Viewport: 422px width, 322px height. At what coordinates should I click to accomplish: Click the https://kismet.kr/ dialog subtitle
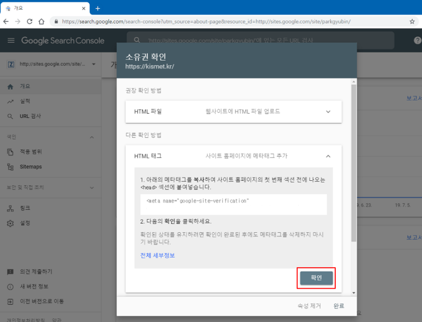149,67
